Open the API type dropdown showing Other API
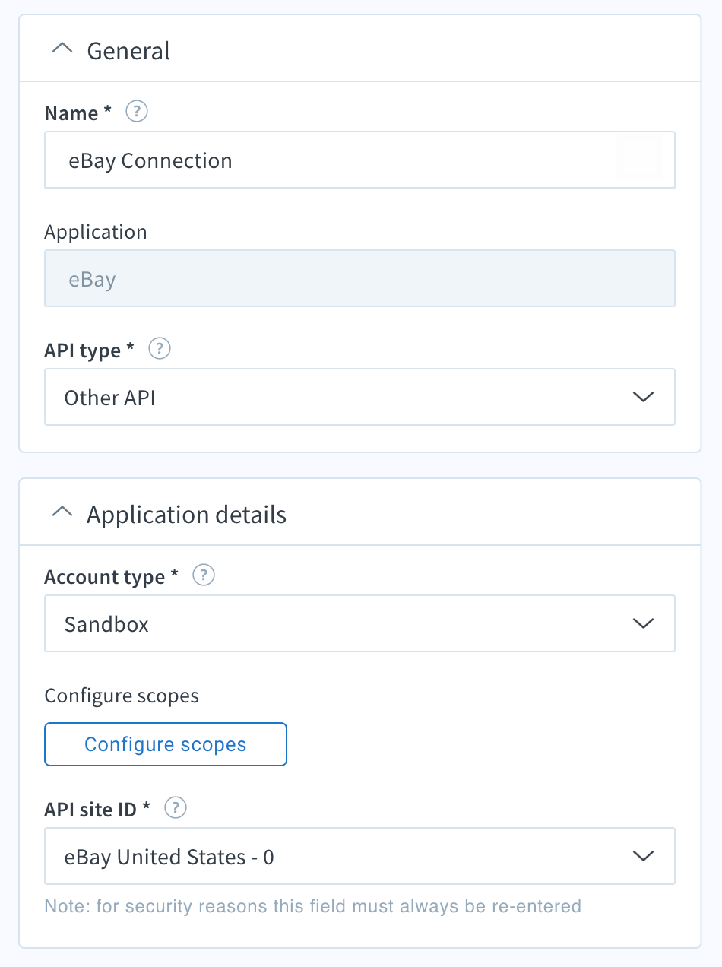 (359, 397)
